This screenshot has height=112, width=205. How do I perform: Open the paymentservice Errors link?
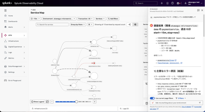coord(167,61)
